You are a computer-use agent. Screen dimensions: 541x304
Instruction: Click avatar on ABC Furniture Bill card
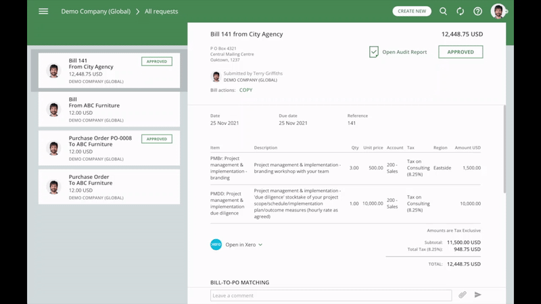(x=53, y=109)
